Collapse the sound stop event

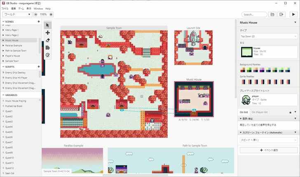(x=241, y=119)
